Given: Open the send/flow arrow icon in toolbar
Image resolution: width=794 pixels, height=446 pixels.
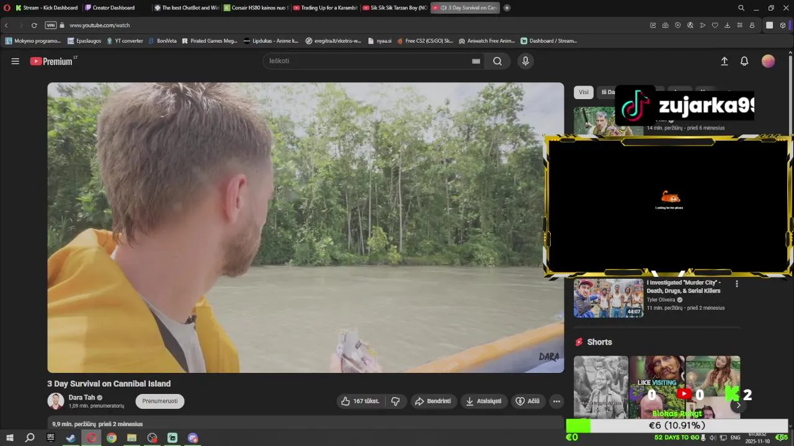Looking at the screenshot, I should click(x=702, y=25).
